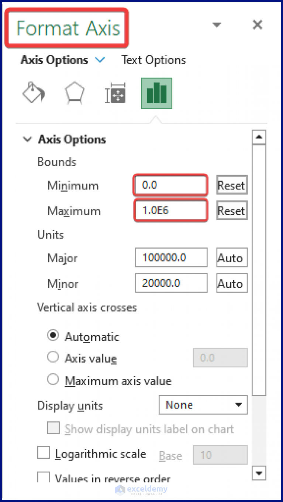Switch to the Text Options tab
Viewport: 283px width, 502px height.
click(x=153, y=60)
